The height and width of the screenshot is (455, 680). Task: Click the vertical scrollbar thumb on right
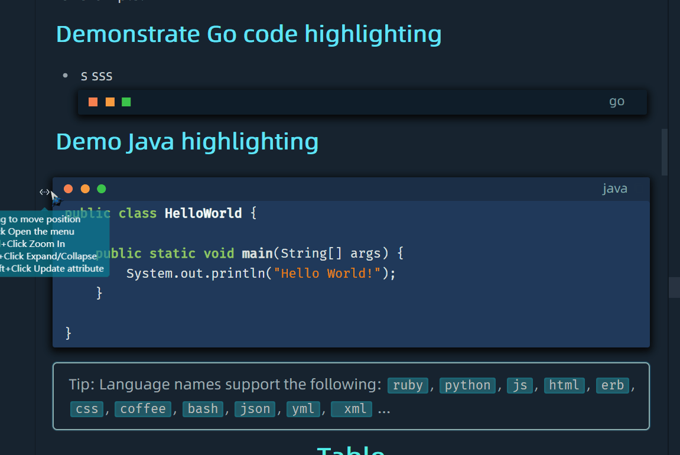point(664,152)
